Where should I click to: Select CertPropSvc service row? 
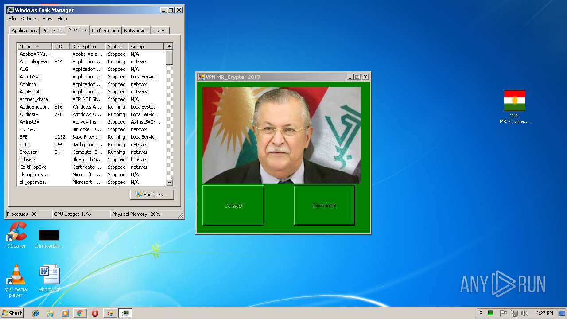(91, 167)
